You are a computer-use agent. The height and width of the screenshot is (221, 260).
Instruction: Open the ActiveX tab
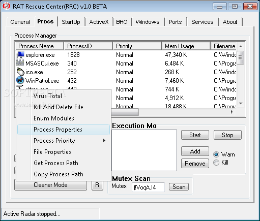click(x=99, y=22)
